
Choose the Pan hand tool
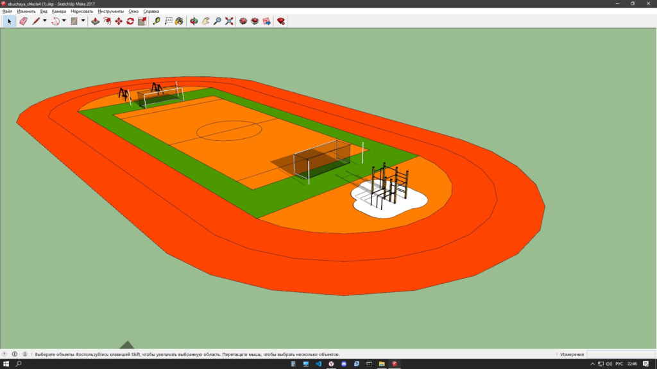(206, 21)
